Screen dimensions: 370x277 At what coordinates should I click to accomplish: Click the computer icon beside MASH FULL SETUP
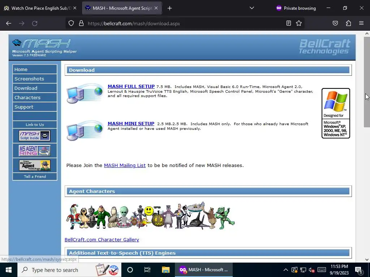[x=85, y=93]
